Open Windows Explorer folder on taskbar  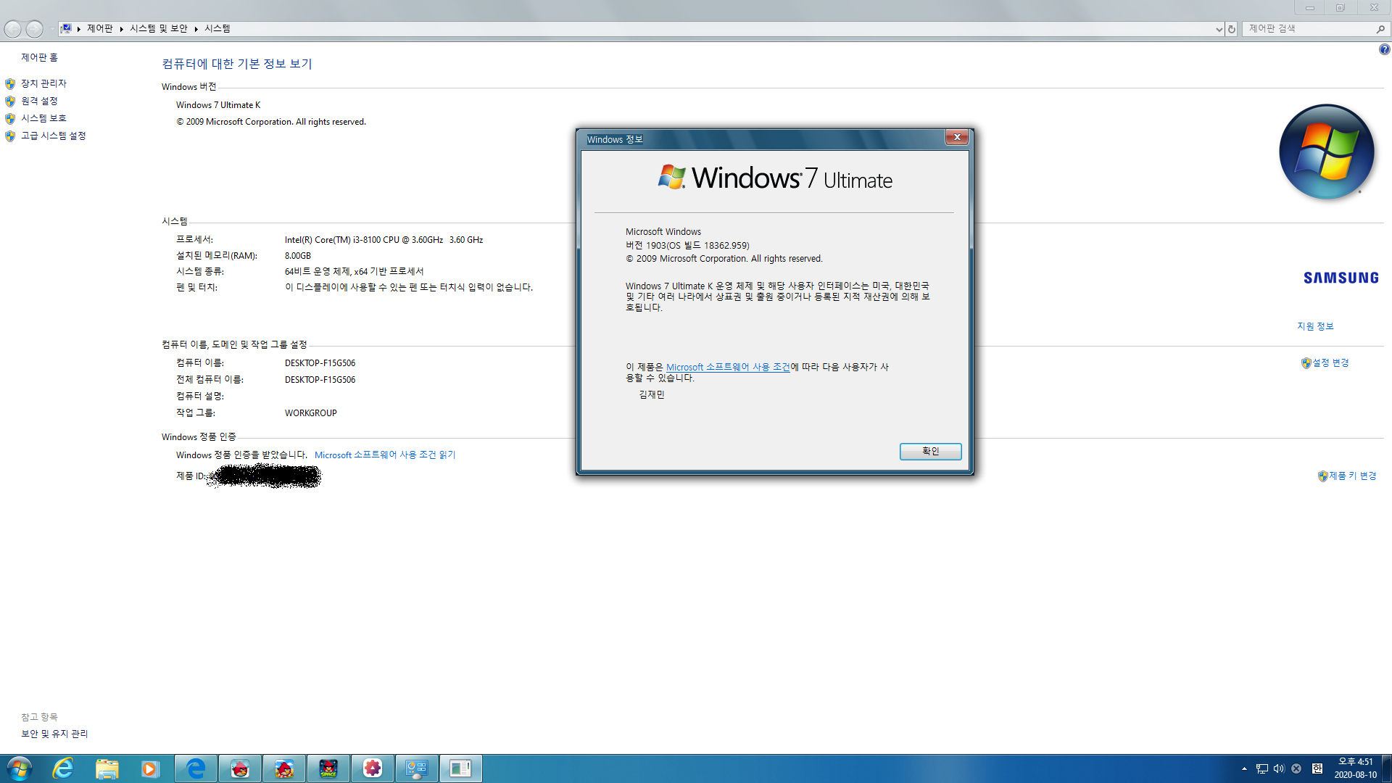point(107,768)
